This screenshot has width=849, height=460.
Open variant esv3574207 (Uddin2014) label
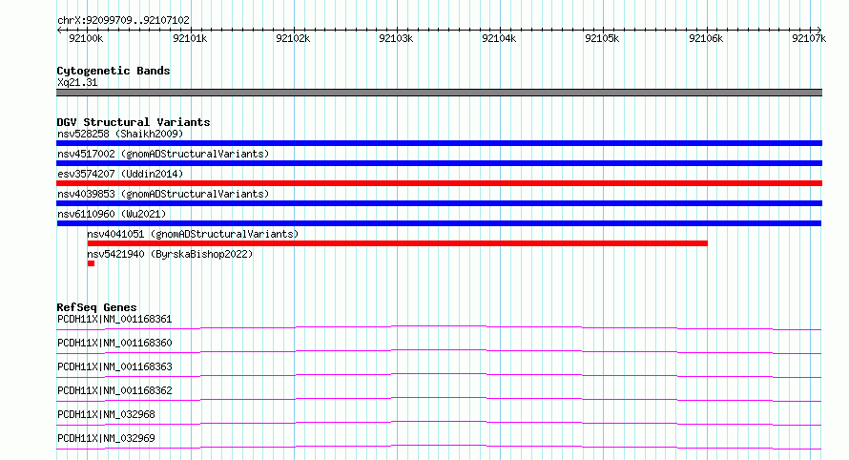[x=120, y=174]
